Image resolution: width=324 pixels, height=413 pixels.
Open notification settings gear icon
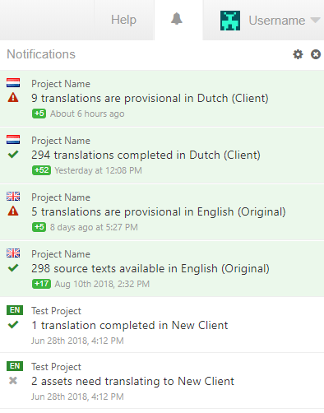298,54
